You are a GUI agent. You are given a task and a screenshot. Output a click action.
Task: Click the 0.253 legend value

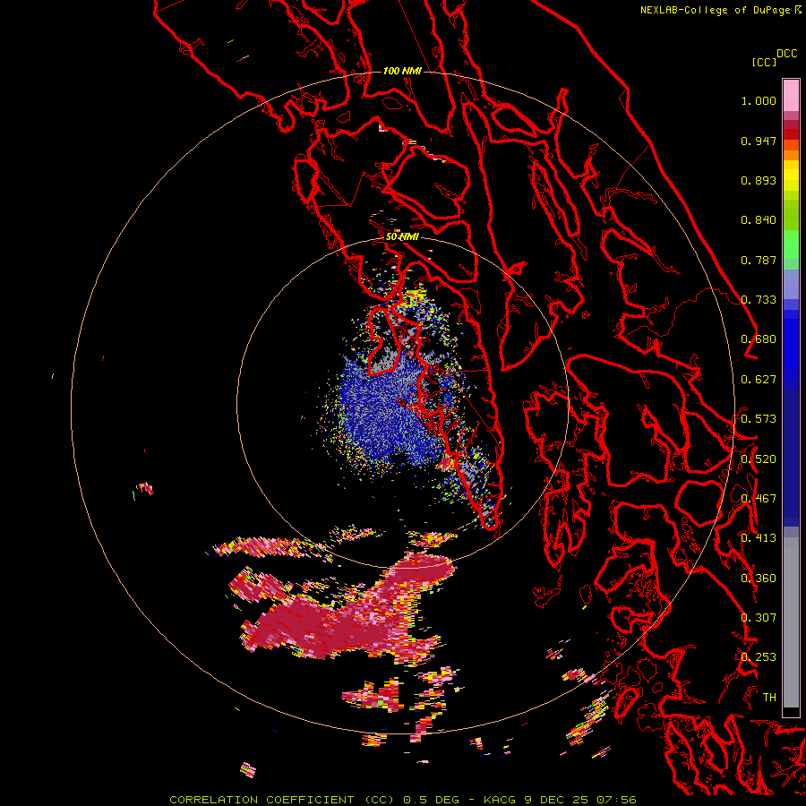[759, 657]
